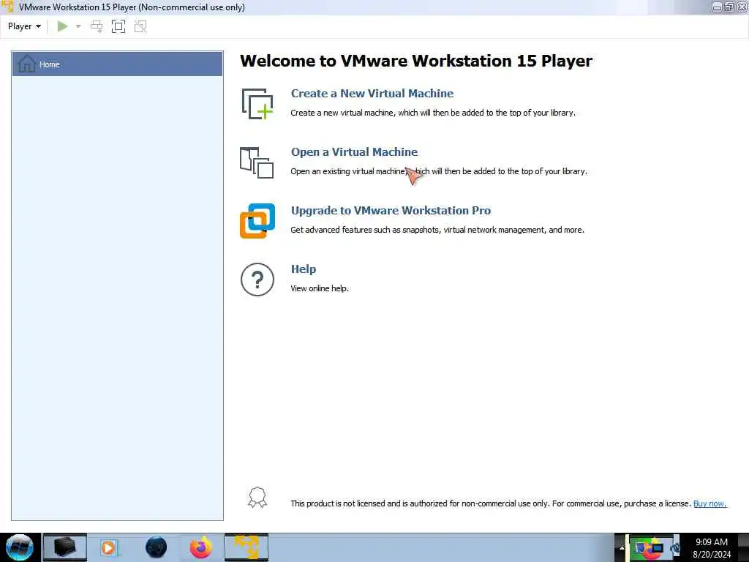Screen dimensions: 749x562
Task: Click the Home house icon in sidebar
Action: point(27,64)
